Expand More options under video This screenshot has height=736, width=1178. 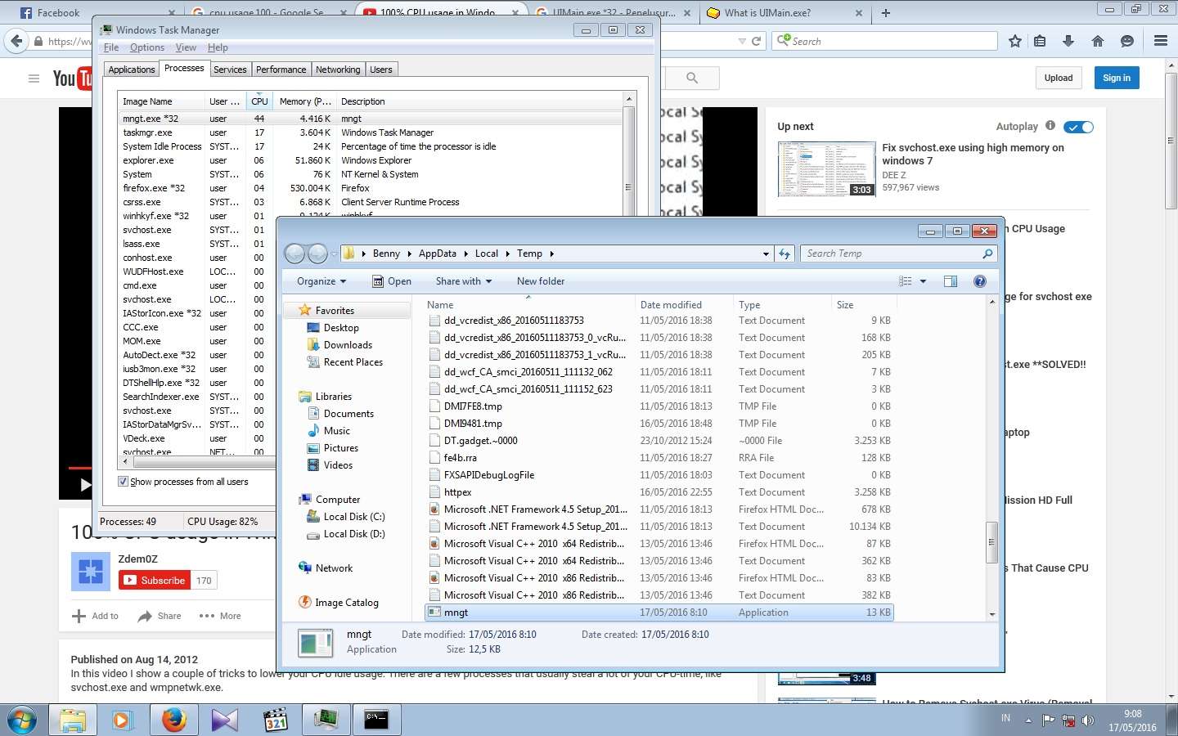click(x=220, y=616)
